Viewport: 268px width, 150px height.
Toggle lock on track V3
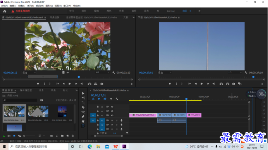click(98, 107)
